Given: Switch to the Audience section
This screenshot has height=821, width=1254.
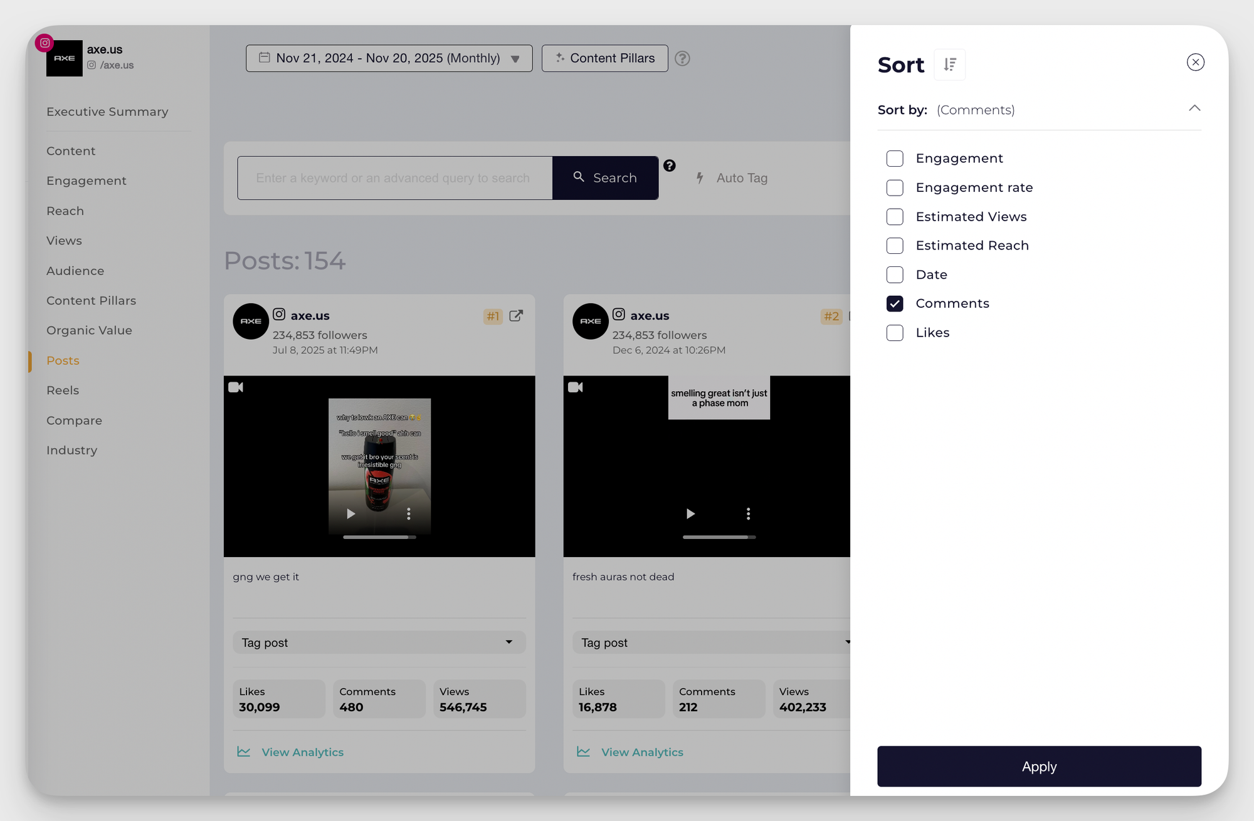Looking at the screenshot, I should coord(75,271).
